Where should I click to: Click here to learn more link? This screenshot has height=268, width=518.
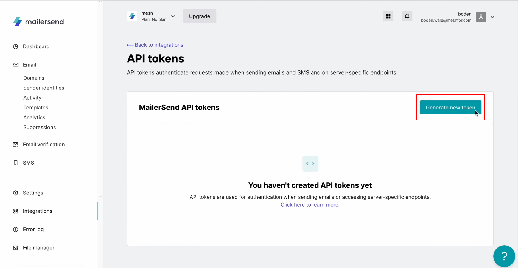point(309,205)
